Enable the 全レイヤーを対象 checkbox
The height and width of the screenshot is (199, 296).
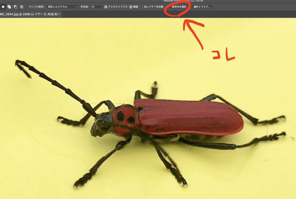point(142,7)
